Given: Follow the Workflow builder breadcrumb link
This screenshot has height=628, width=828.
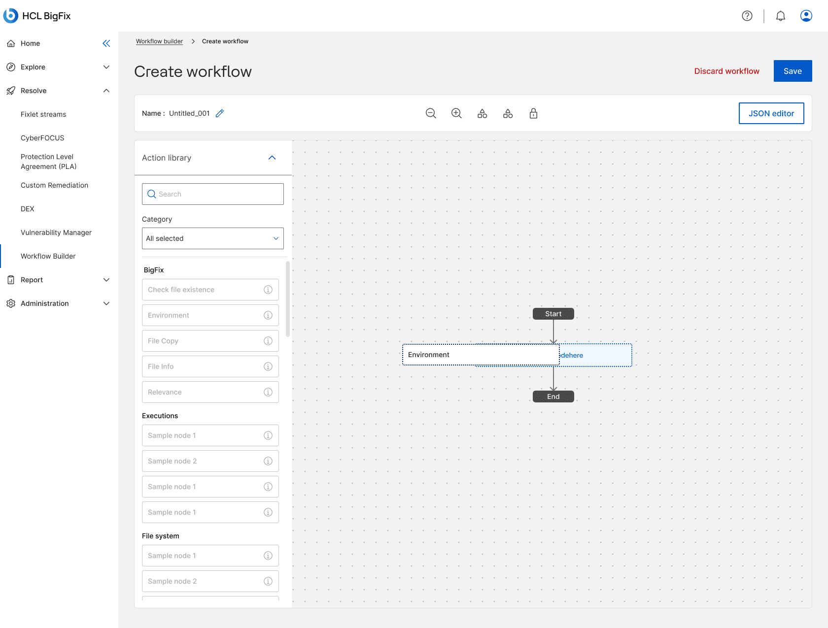Looking at the screenshot, I should [159, 41].
